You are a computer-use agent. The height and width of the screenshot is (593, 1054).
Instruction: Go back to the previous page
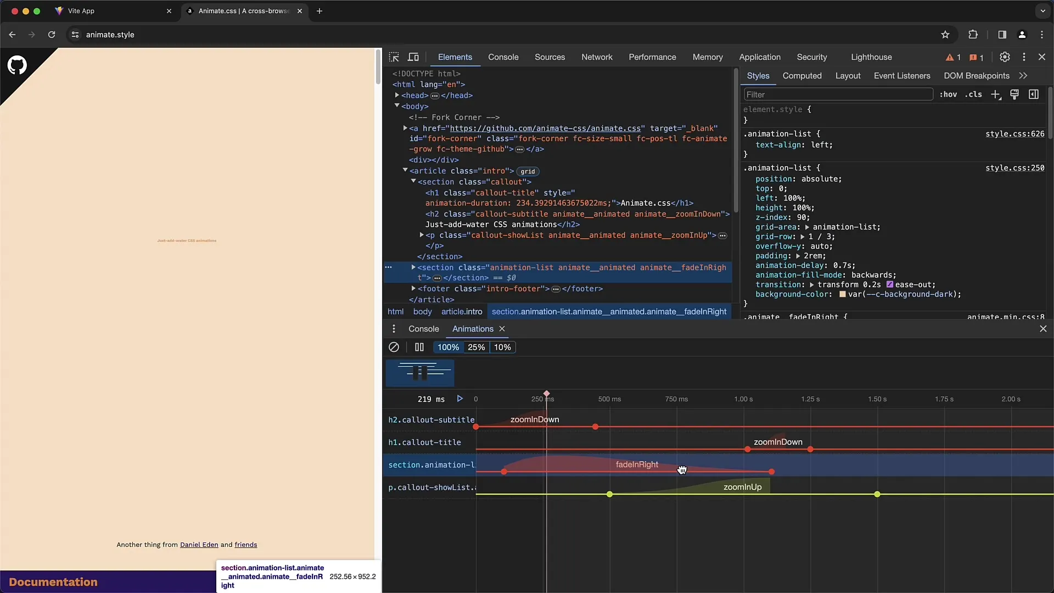coord(12,35)
